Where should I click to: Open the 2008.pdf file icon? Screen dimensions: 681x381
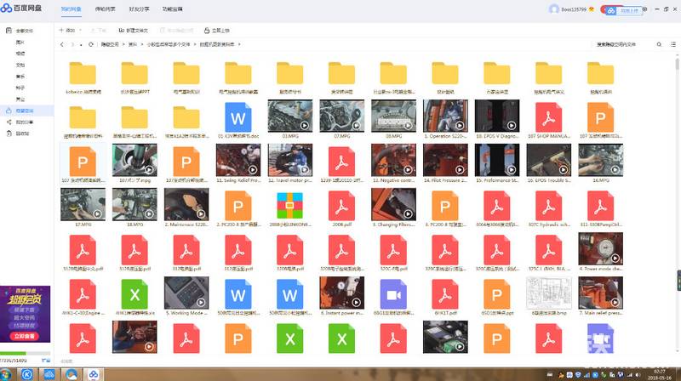(341, 206)
